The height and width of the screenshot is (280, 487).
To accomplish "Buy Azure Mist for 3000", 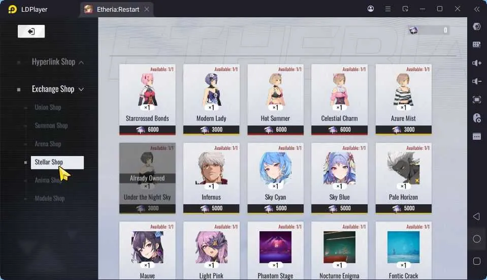I will (403, 130).
